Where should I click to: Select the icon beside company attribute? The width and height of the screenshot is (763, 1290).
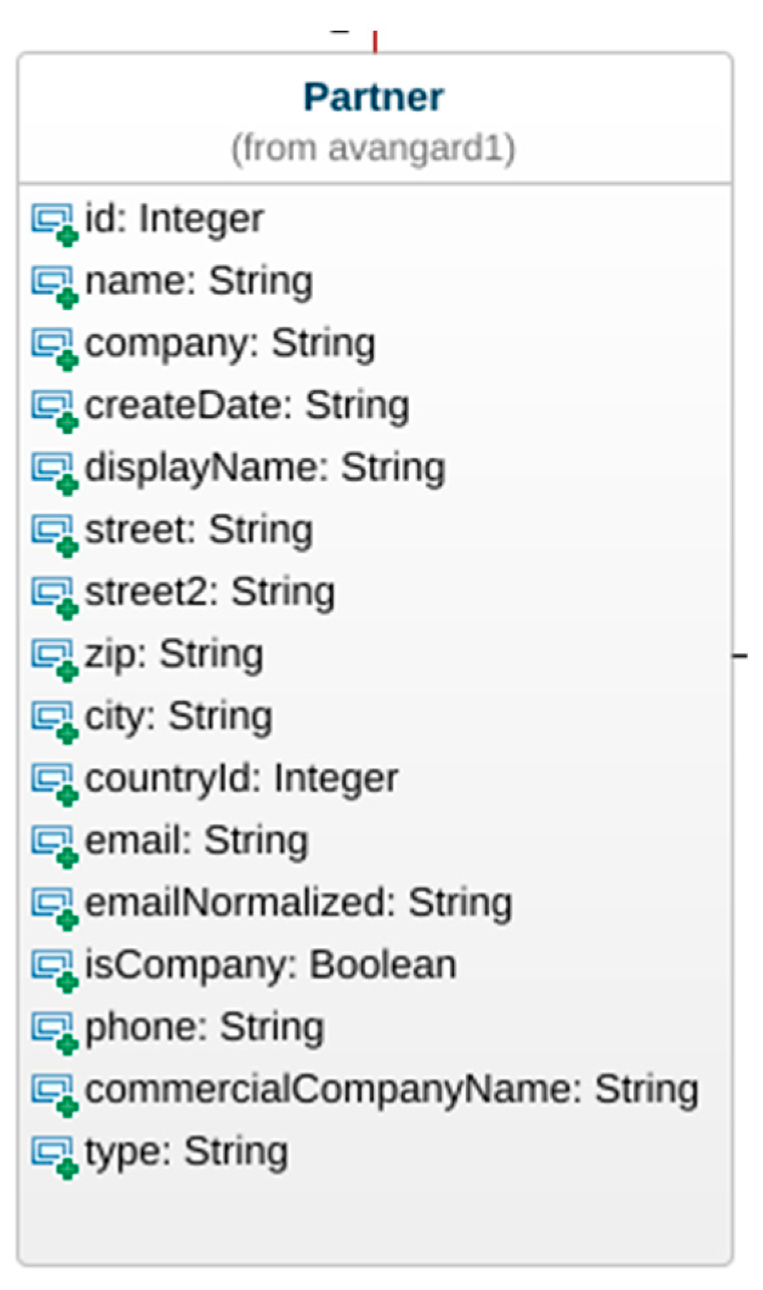[54, 347]
